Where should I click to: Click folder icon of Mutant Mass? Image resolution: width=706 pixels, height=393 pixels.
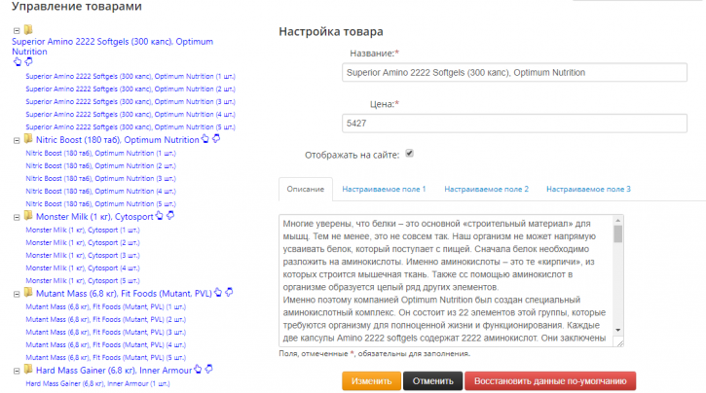[x=28, y=293]
